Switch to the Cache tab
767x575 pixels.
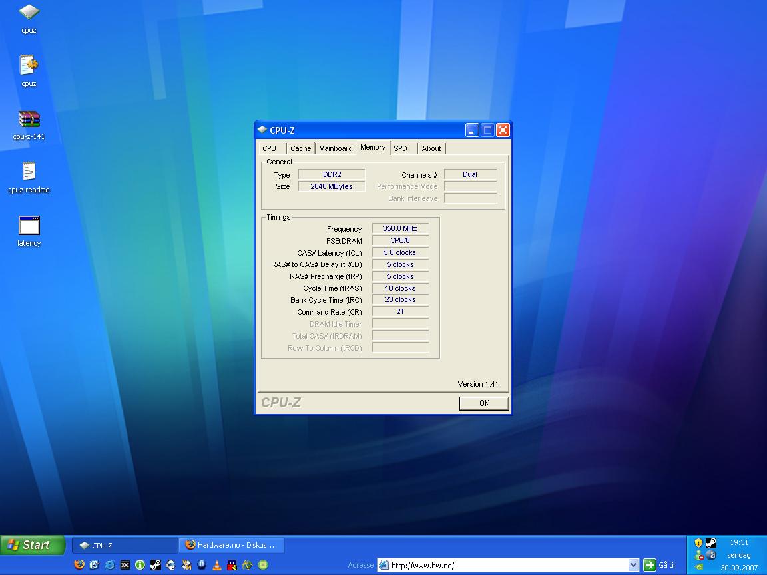pos(300,148)
